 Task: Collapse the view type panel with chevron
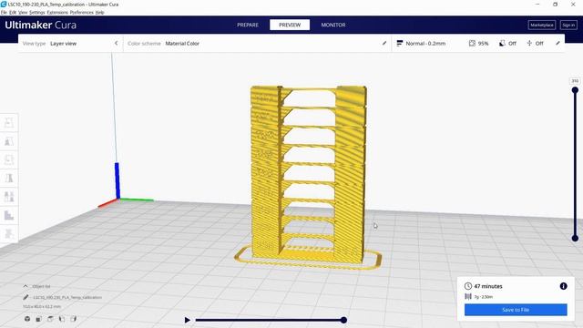click(116, 43)
